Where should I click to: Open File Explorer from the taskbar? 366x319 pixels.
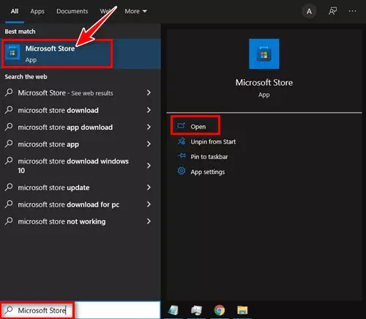pos(242,310)
